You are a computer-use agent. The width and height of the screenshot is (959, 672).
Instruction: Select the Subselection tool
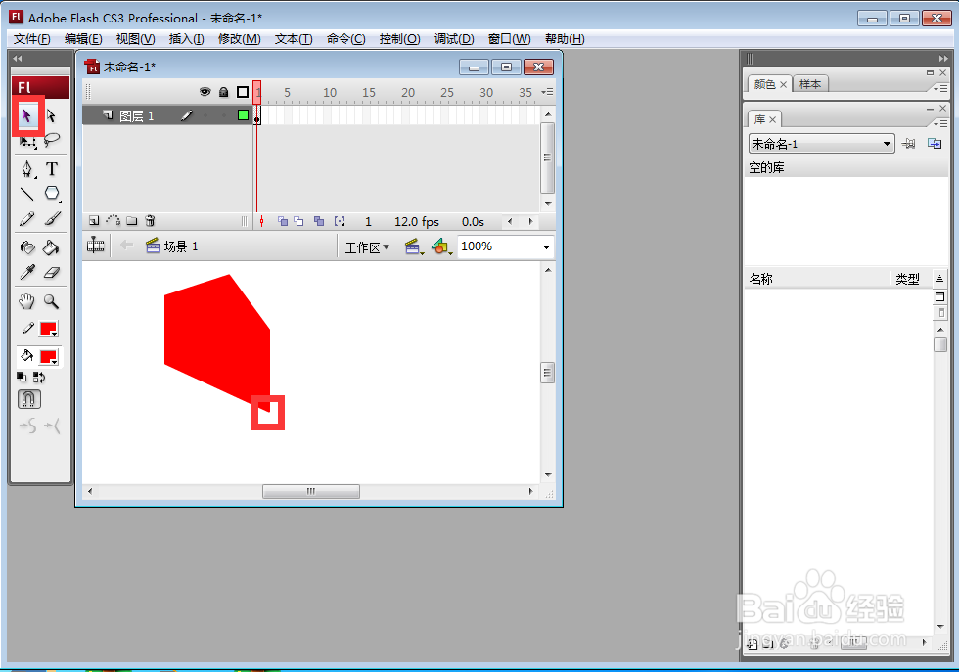pyautogui.click(x=51, y=115)
